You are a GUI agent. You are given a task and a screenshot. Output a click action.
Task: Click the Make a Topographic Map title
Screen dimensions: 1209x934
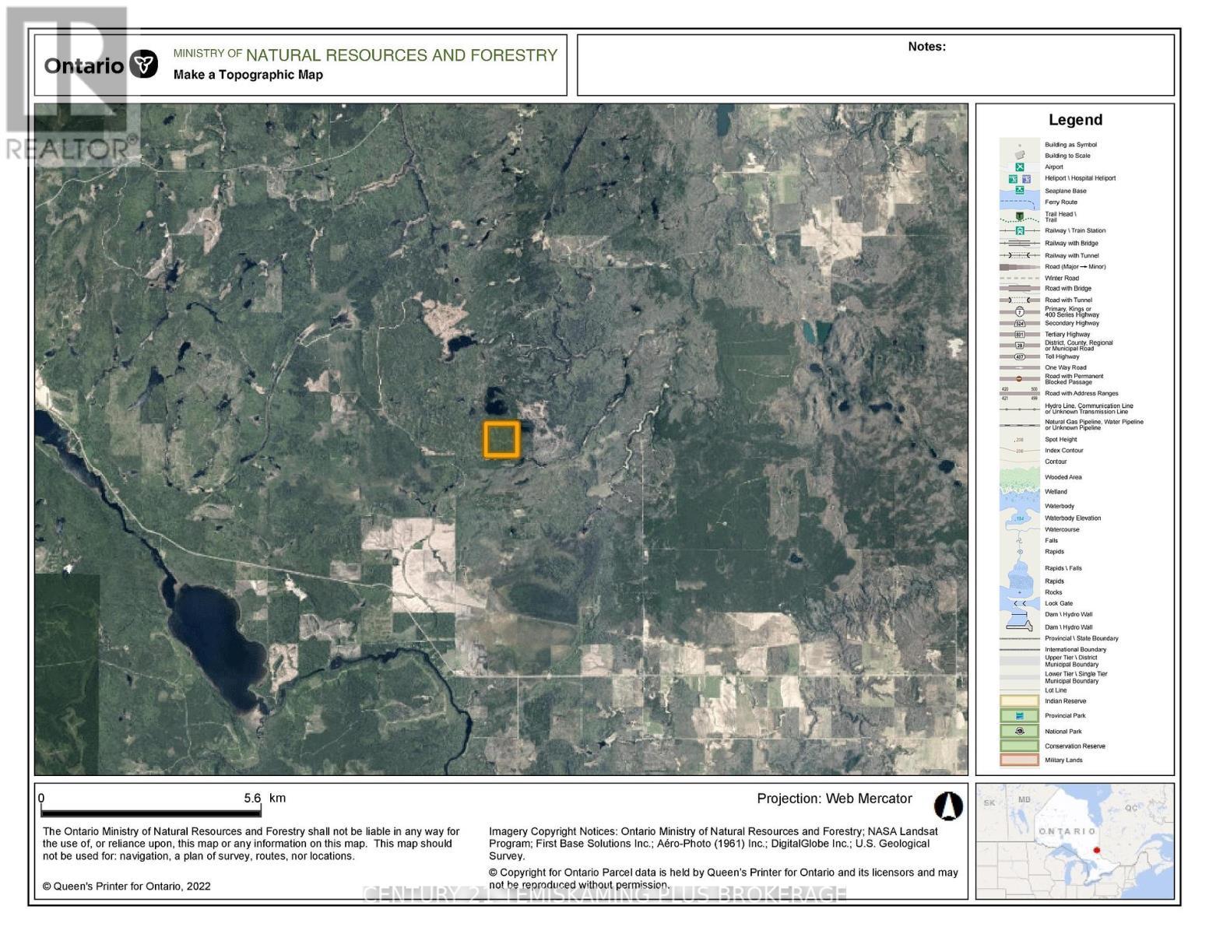point(248,75)
